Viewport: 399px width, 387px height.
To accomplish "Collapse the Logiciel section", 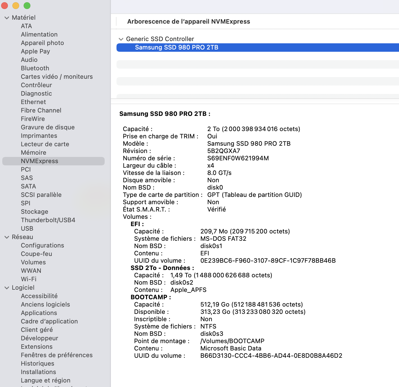I will point(7,288).
